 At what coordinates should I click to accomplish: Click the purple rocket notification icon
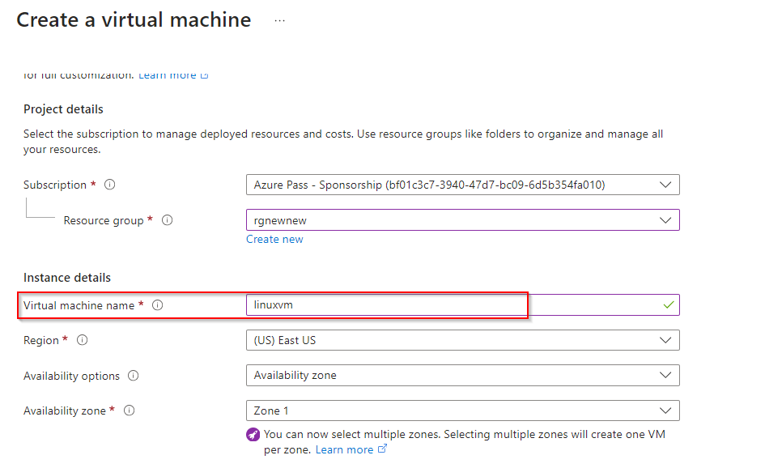click(x=253, y=434)
